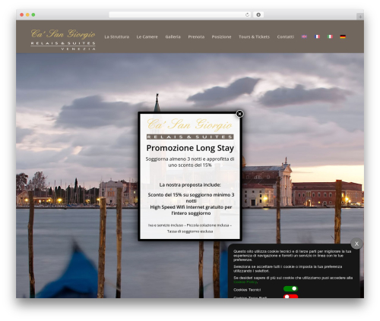The width and height of the screenshot is (380, 321).
Task: Switch site language to English flag
Action: (x=304, y=36)
